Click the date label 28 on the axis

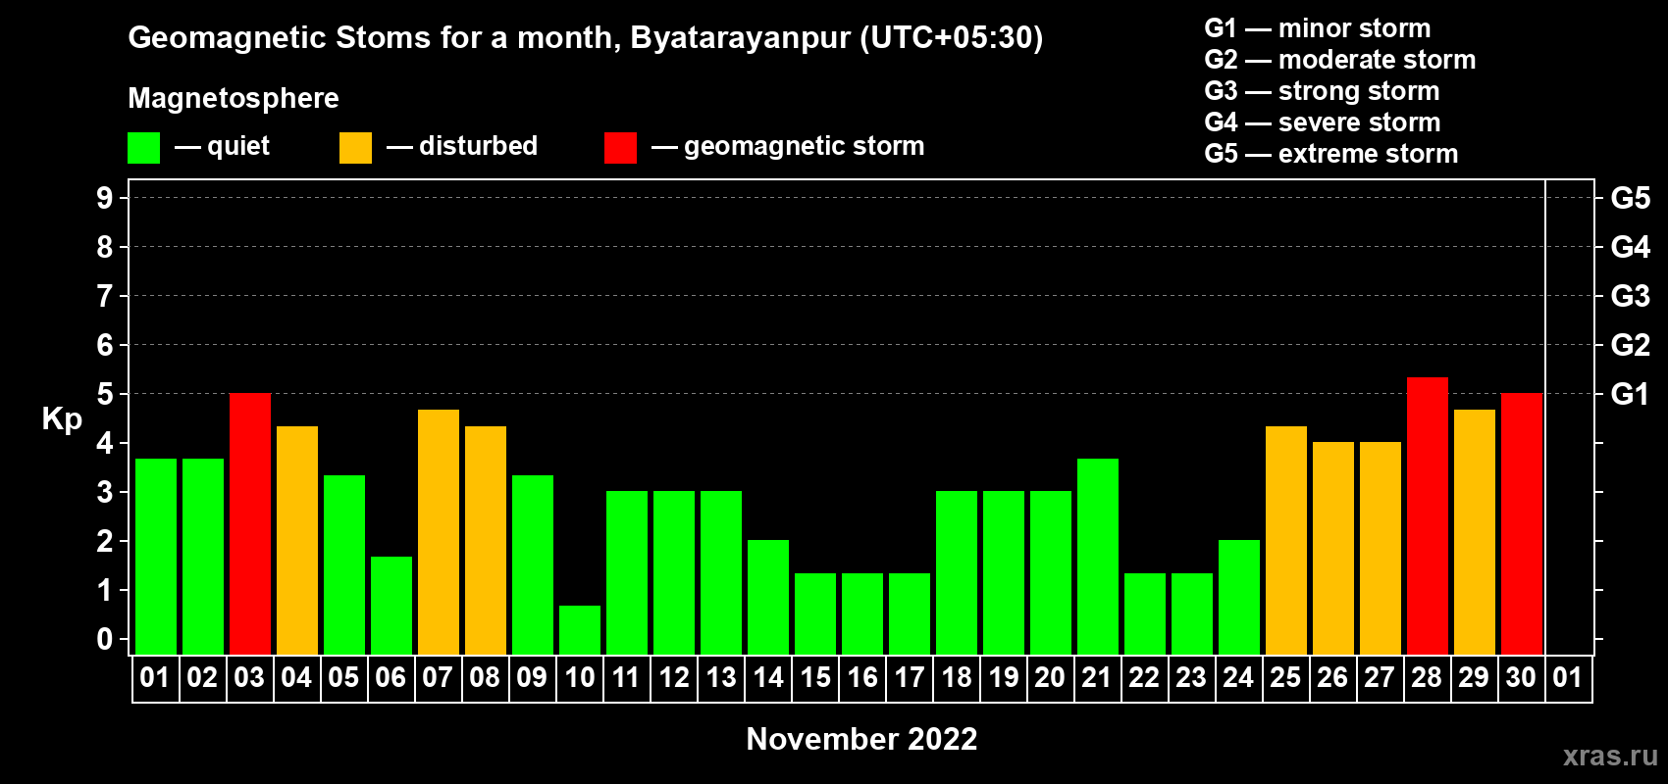1427,677
